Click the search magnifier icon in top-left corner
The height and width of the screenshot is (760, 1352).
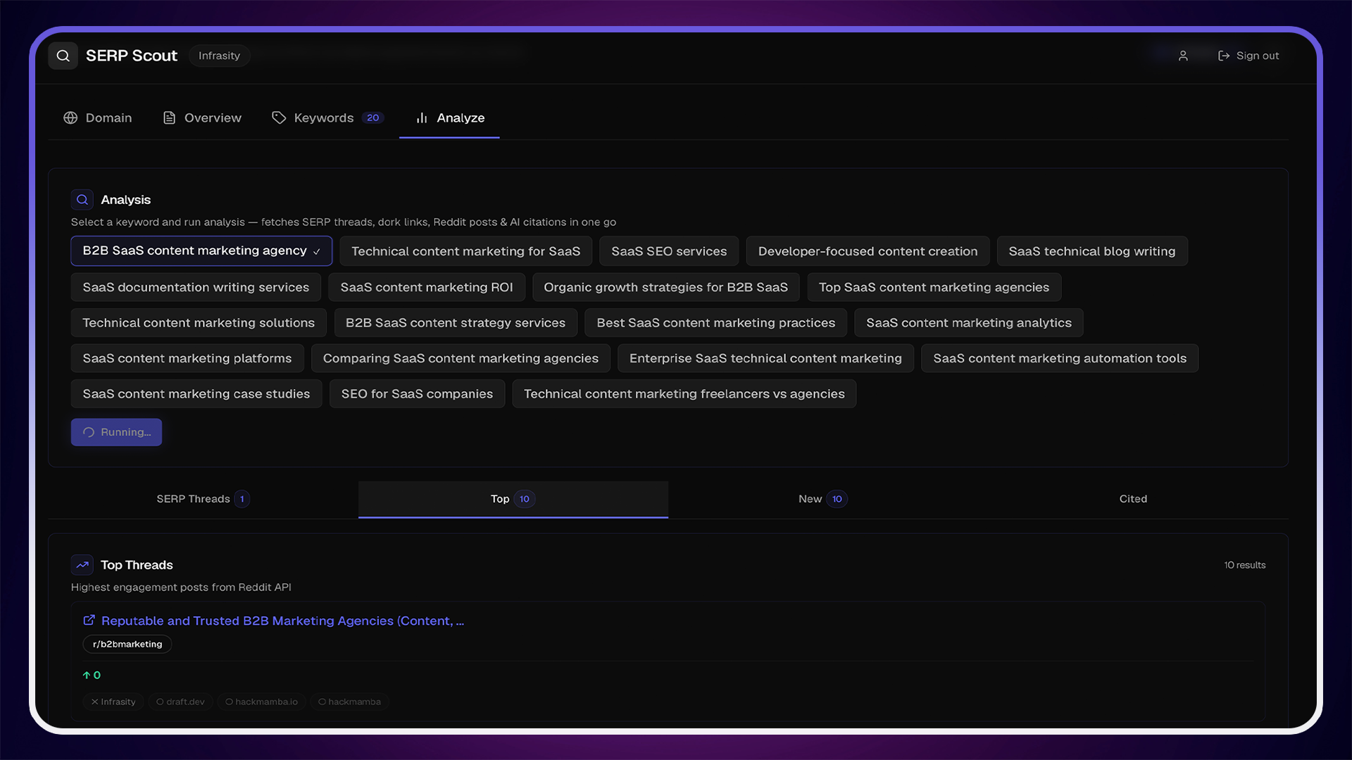click(x=63, y=56)
